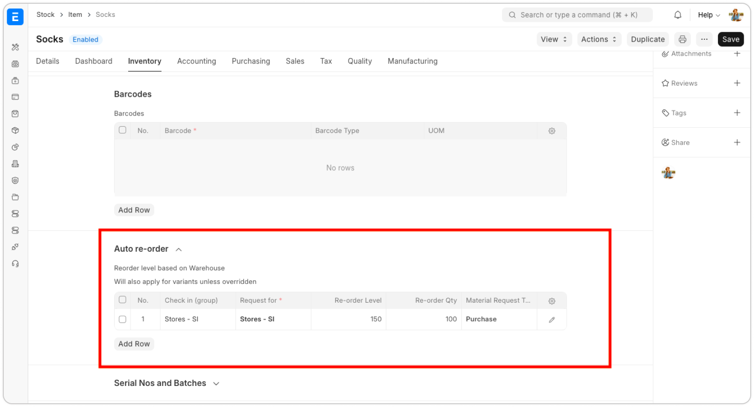
Task: Go to Stock breadcrumb link
Action: tap(45, 15)
